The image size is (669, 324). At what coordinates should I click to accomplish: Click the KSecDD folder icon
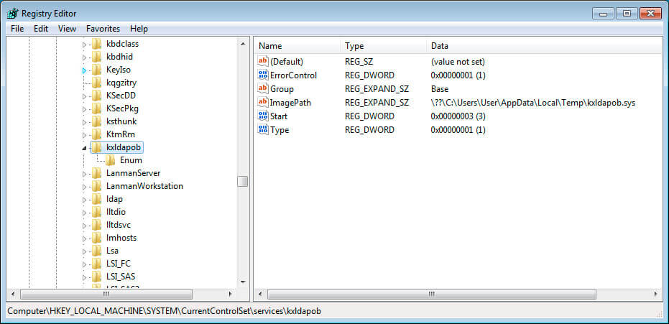click(x=97, y=96)
